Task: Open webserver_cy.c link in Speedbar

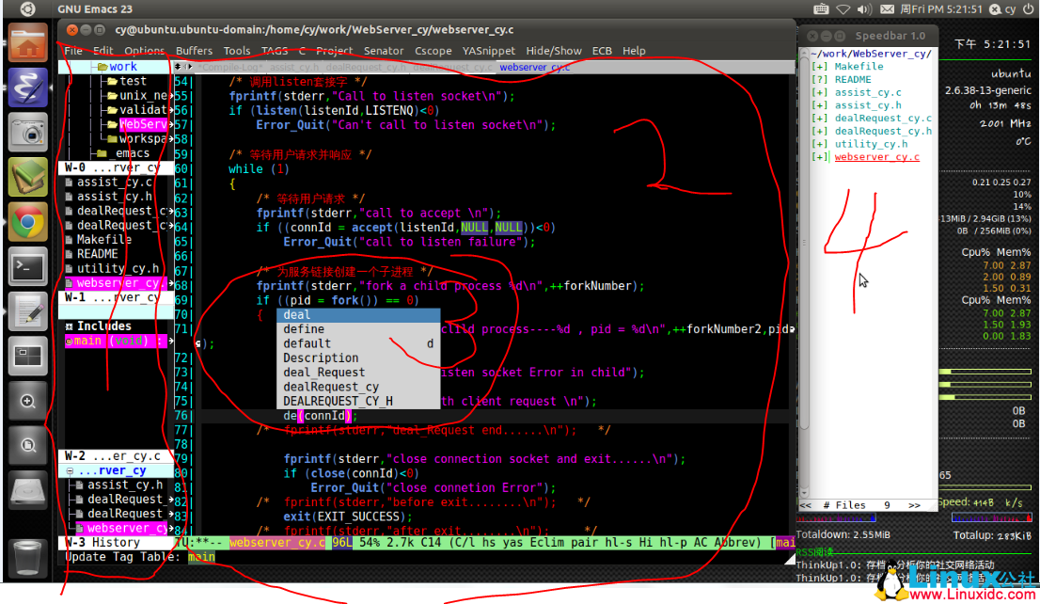Action: coord(876,157)
